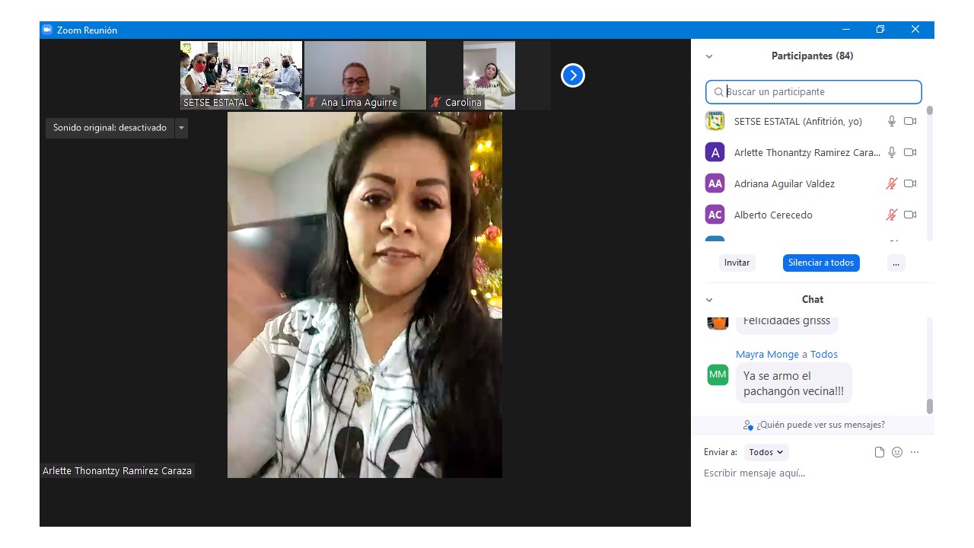Screen dimensions: 974x548
Task: Unmute Adriana Aguilar Valdez microphone
Action: tap(892, 183)
